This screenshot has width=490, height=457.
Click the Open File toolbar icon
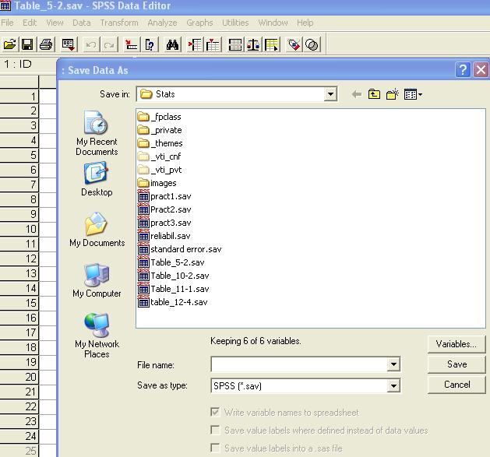coord(9,45)
